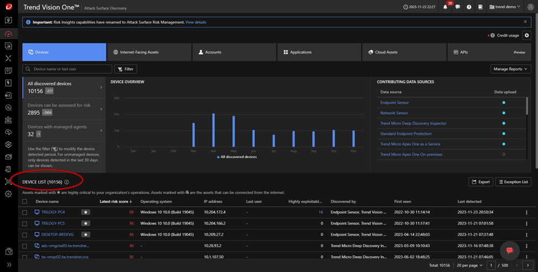
Task: Follow the View details link in banner
Action: 195,22
